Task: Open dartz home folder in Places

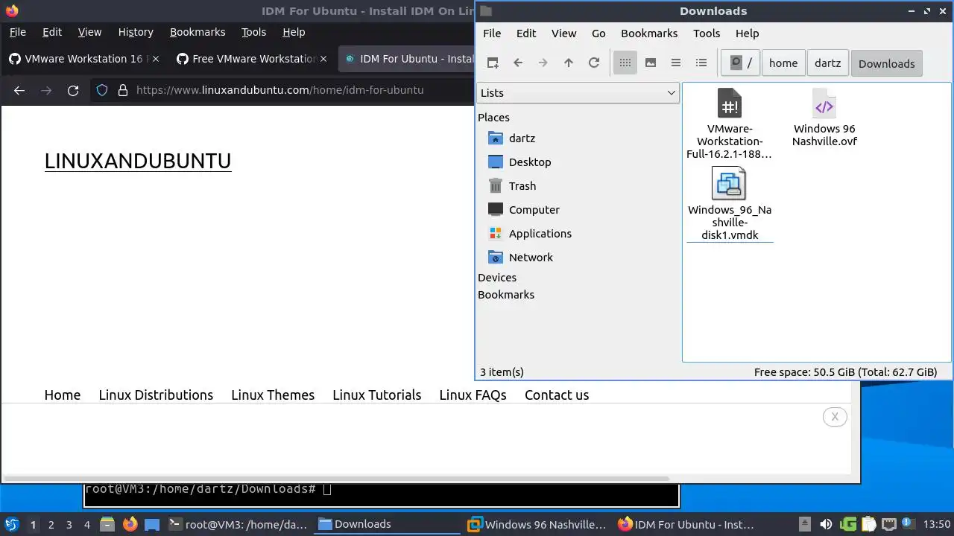Action: point(522,138)
